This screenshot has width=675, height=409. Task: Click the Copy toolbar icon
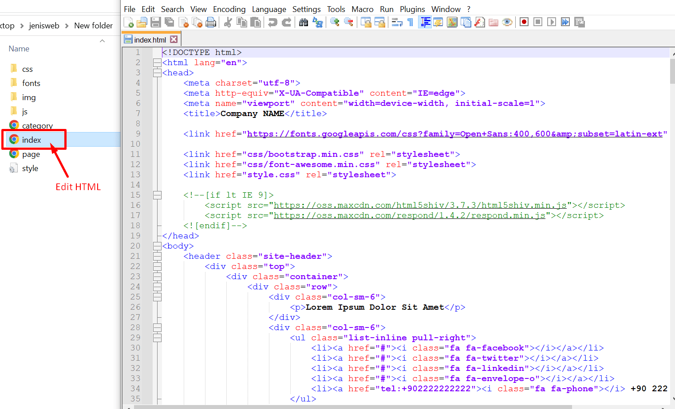[x=242, y=22]
